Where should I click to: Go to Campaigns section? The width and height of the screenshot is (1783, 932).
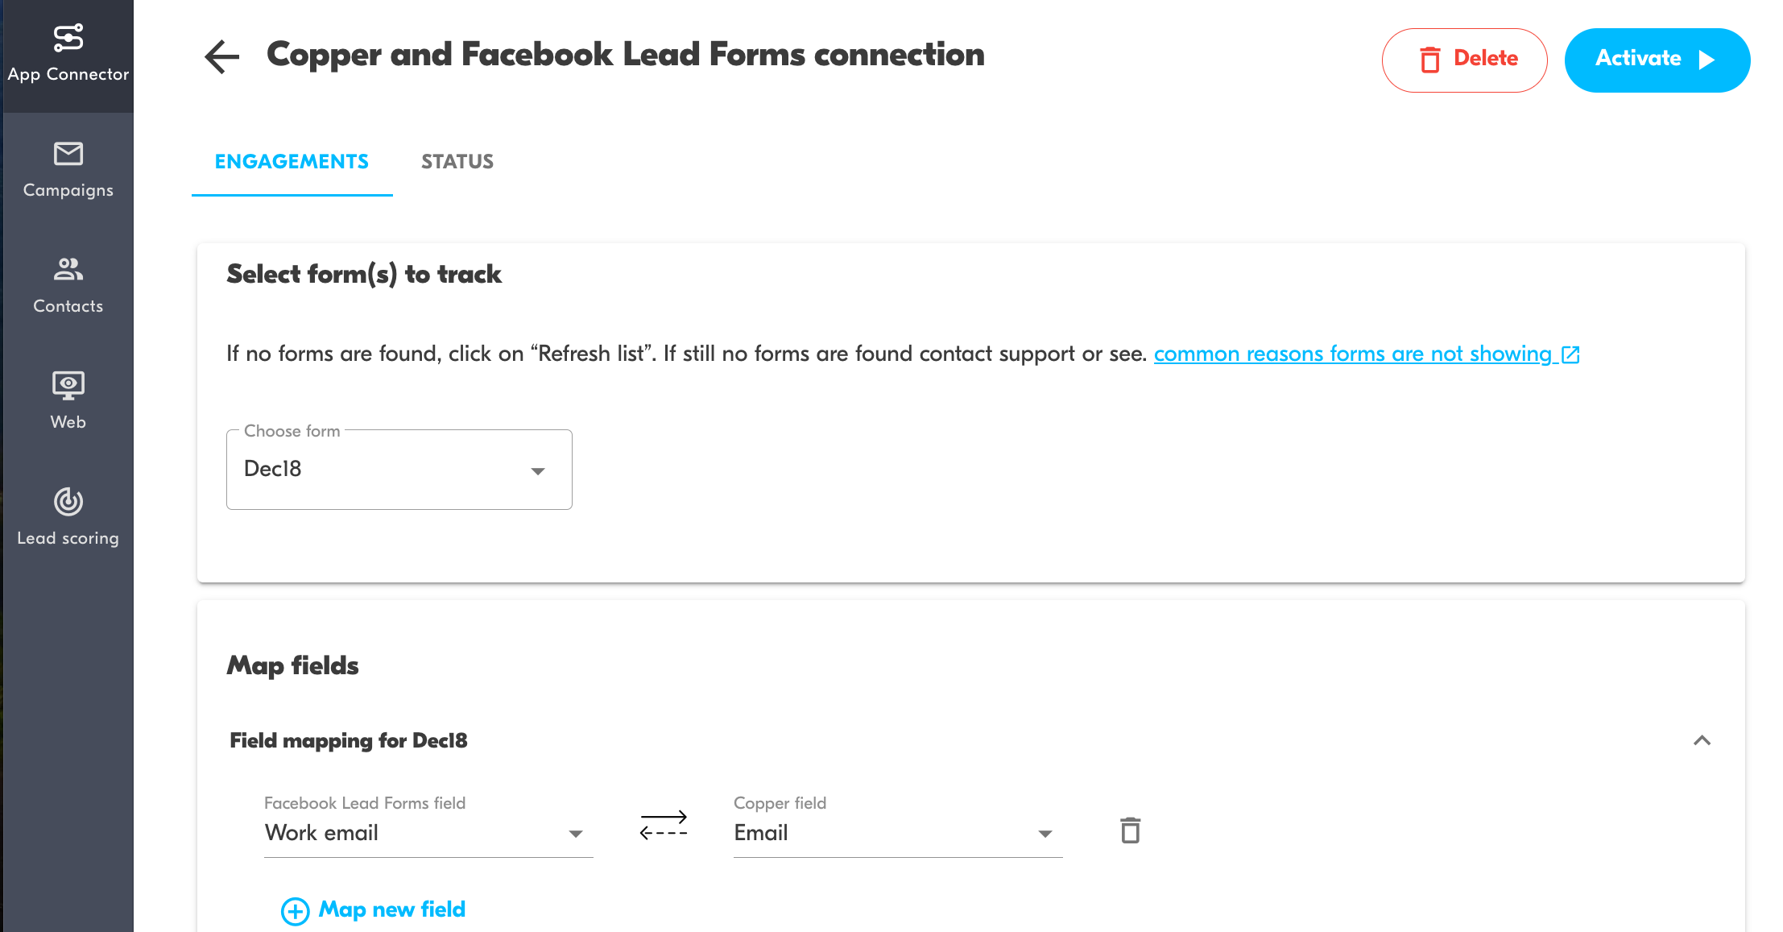[x=68, y=170]
